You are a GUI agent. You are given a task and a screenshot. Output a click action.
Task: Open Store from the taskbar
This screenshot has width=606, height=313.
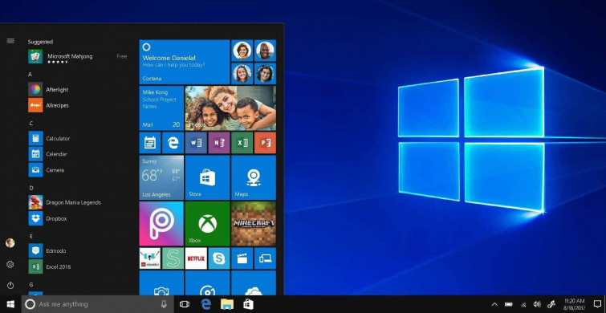coord(248,304)
